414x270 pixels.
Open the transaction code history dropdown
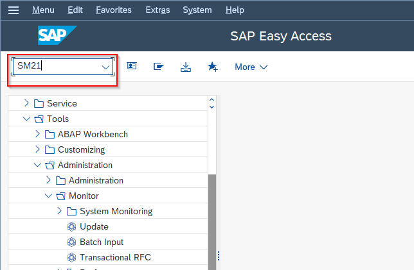(105, 67)
